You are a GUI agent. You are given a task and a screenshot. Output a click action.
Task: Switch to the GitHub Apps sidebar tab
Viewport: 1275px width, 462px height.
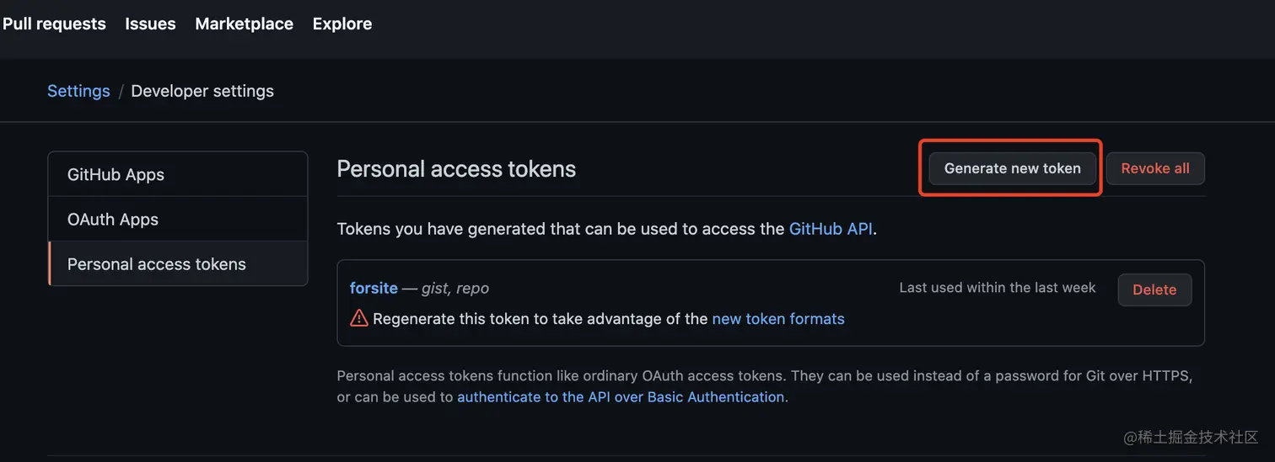click(x=116, y=175)
